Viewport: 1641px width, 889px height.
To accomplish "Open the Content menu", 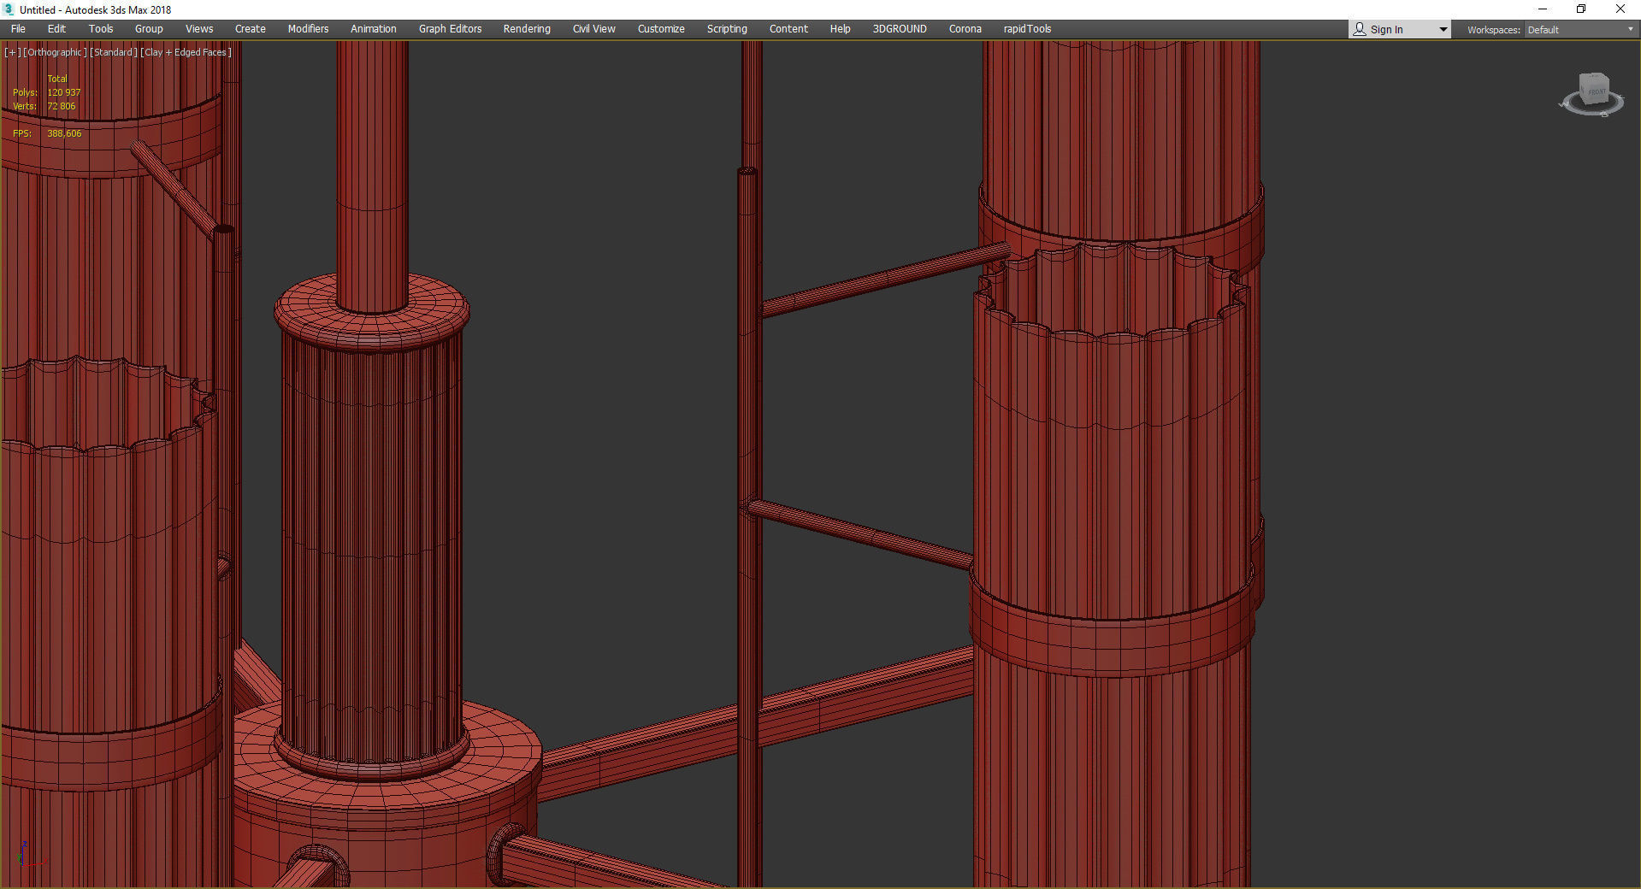I will pyautogui.click(x=788, y=29).
